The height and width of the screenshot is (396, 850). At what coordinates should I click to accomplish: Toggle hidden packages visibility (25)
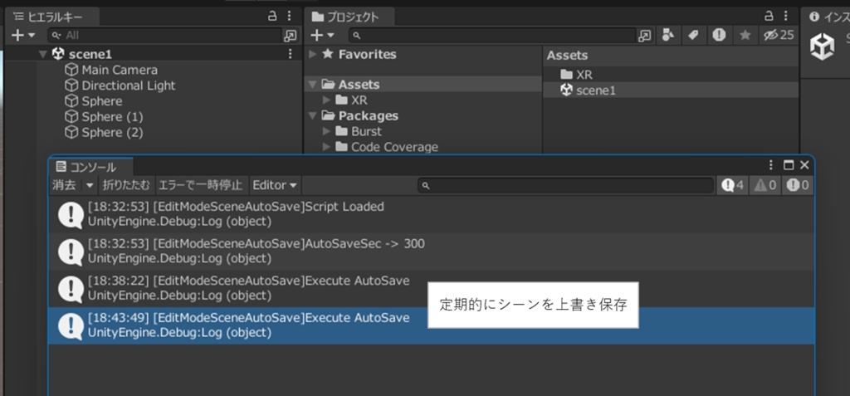coord(778,35)
